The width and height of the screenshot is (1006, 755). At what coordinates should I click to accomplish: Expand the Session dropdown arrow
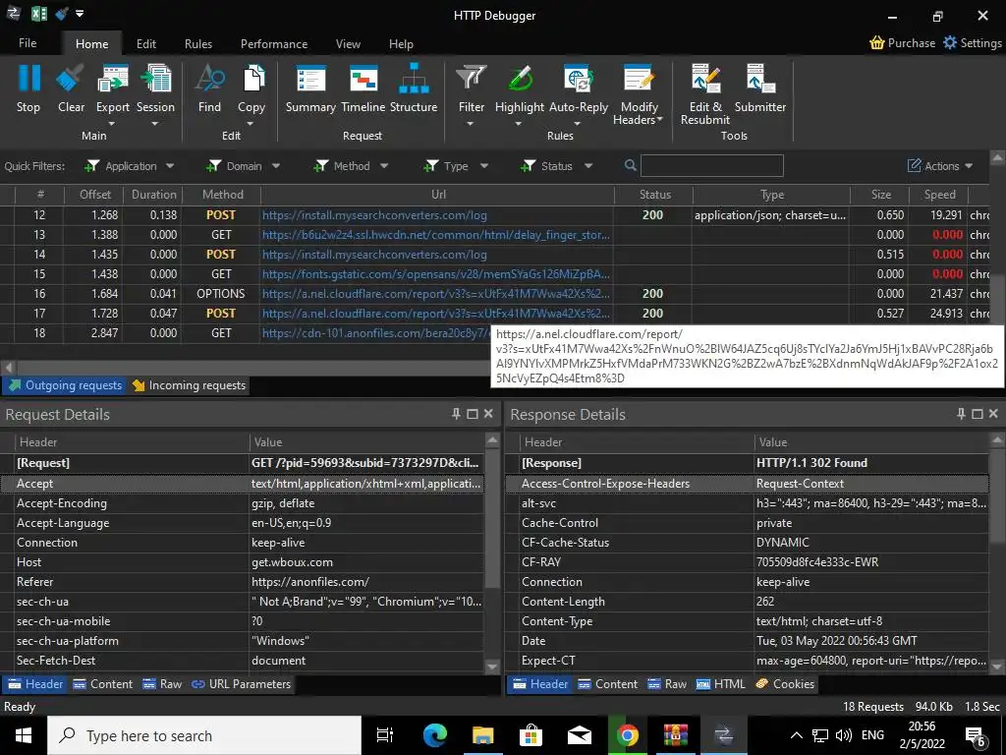point(154,123)
